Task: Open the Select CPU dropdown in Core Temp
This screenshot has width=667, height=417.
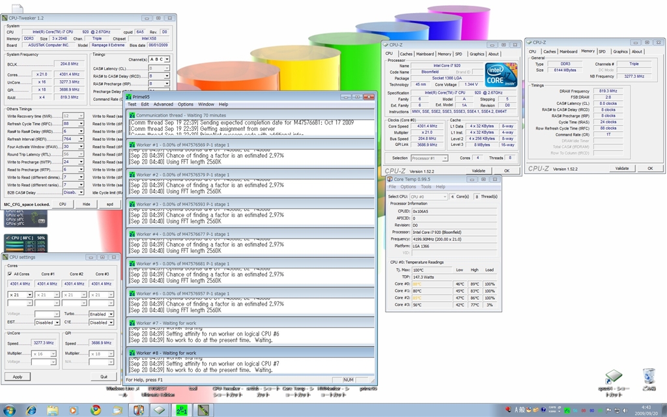Action: pos(430,196)
